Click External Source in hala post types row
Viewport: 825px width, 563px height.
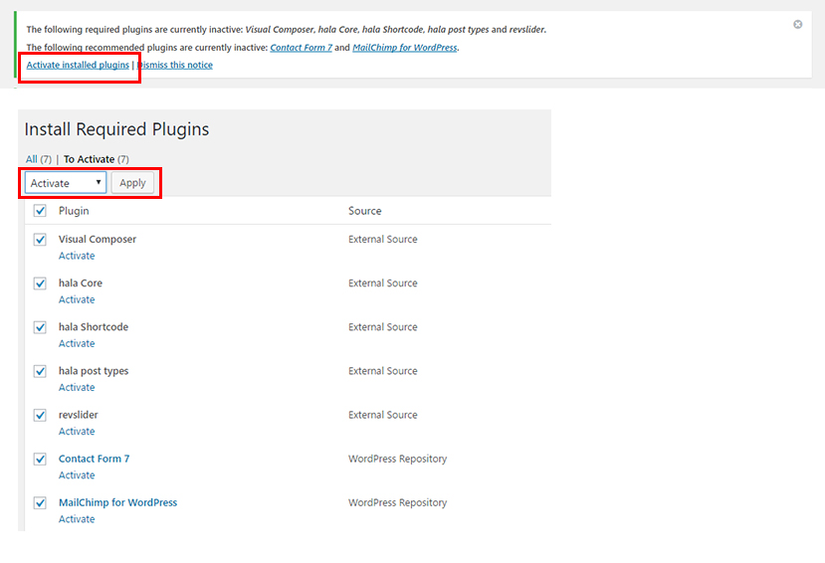click(382, 371)
